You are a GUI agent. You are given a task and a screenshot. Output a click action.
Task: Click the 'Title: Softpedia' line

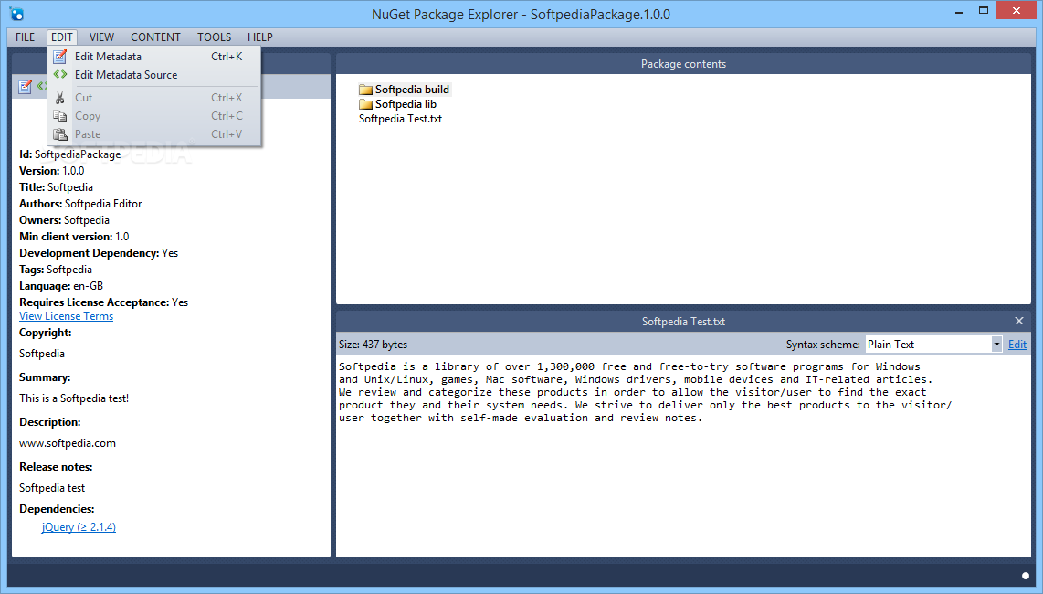pos(56,187)
